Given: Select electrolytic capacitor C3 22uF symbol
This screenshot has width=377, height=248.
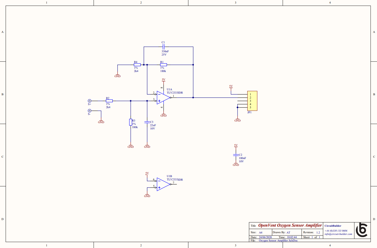Looking at the screenshot, I should pyautogui.click(x=148, y=122).
